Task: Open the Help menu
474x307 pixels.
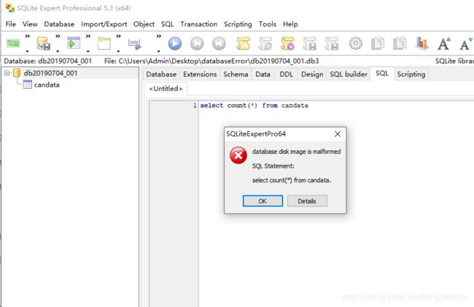Action: pos(290,24)
